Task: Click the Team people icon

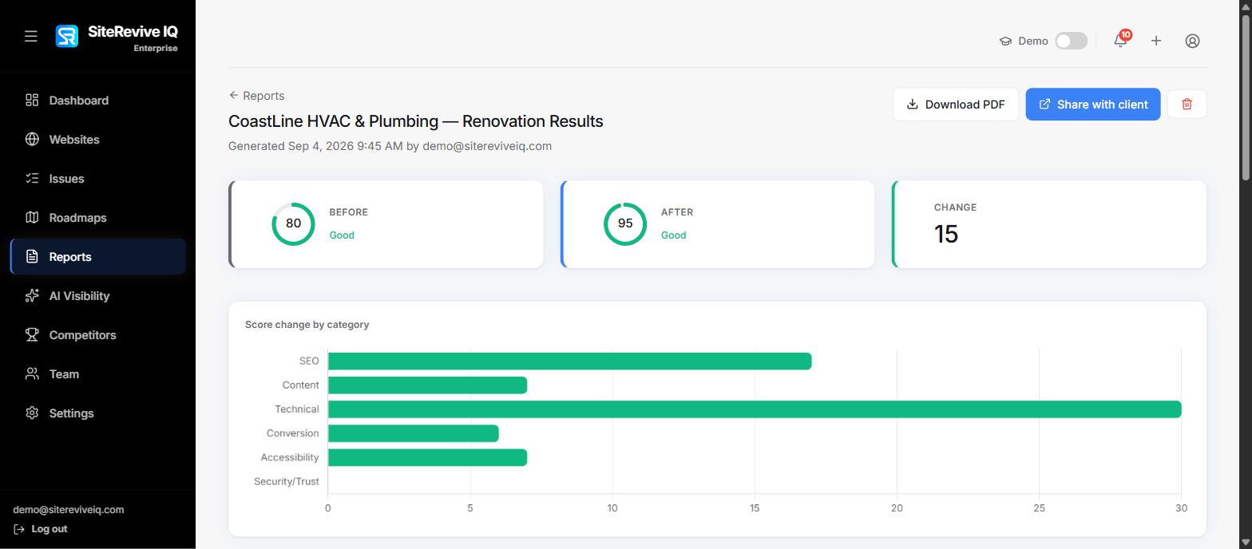Action: pyautogui.click(x=32, y=373)
